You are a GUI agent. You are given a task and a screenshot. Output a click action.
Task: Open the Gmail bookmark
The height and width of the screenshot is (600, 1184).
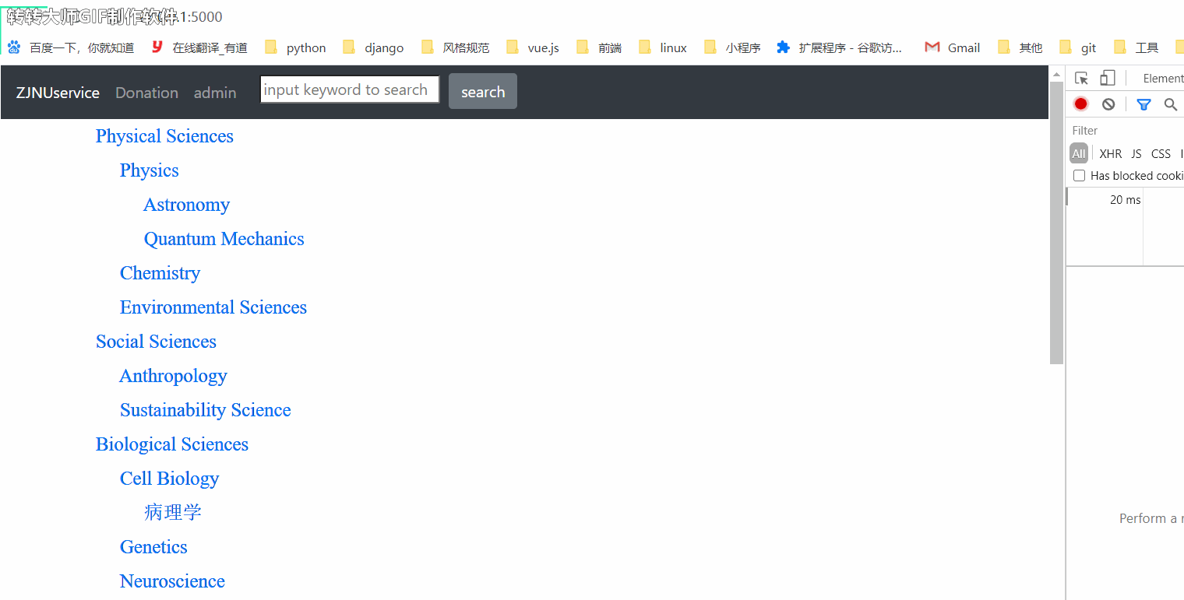pyautogui.click(x=952, y=47)
